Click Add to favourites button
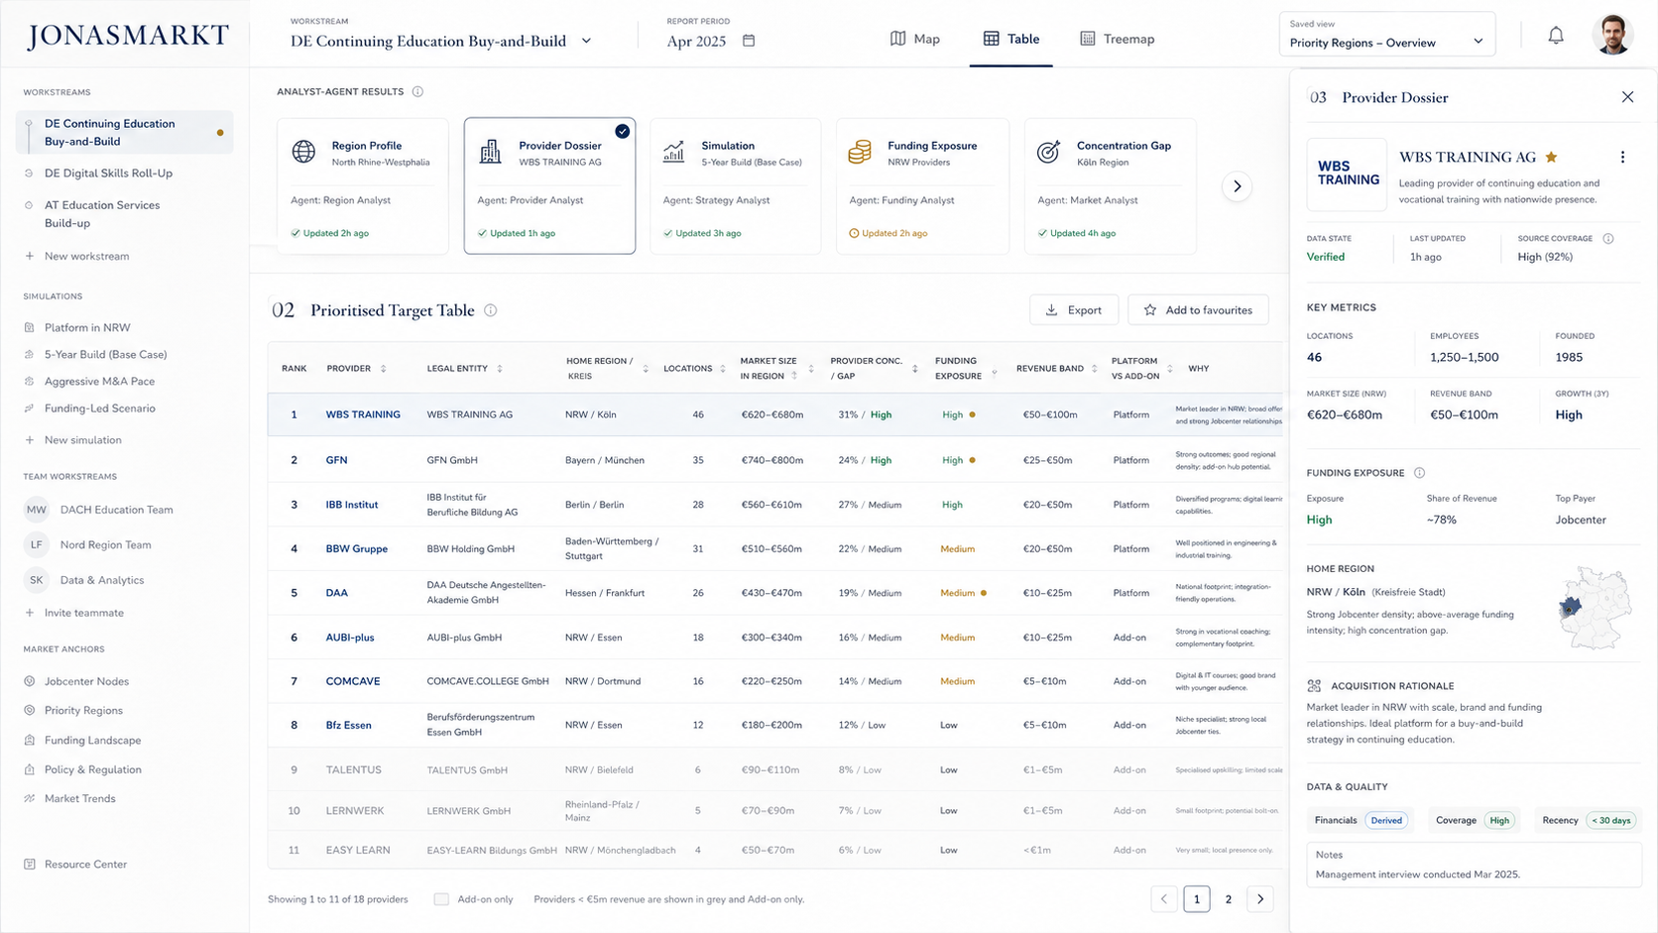This screenshot has height=933, width=1658. (x=1198, y=310)
